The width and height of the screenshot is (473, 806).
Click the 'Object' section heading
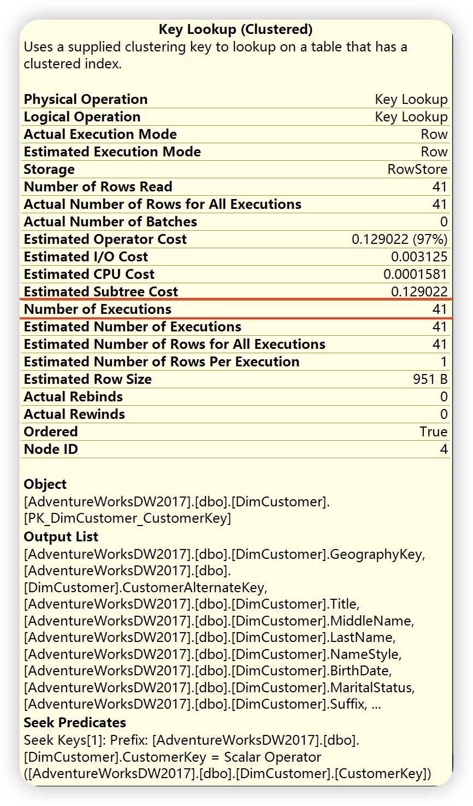coord(45,484)
